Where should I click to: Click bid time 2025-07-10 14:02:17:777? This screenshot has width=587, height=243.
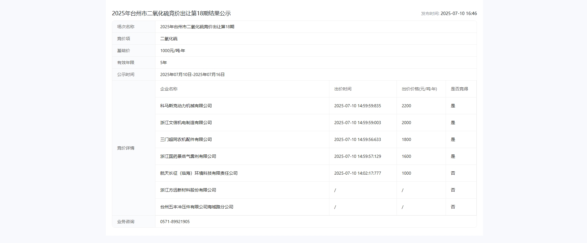358,173
